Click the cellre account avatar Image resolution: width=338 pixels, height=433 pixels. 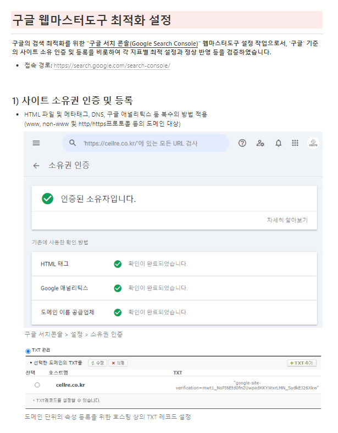click(313, 143)
